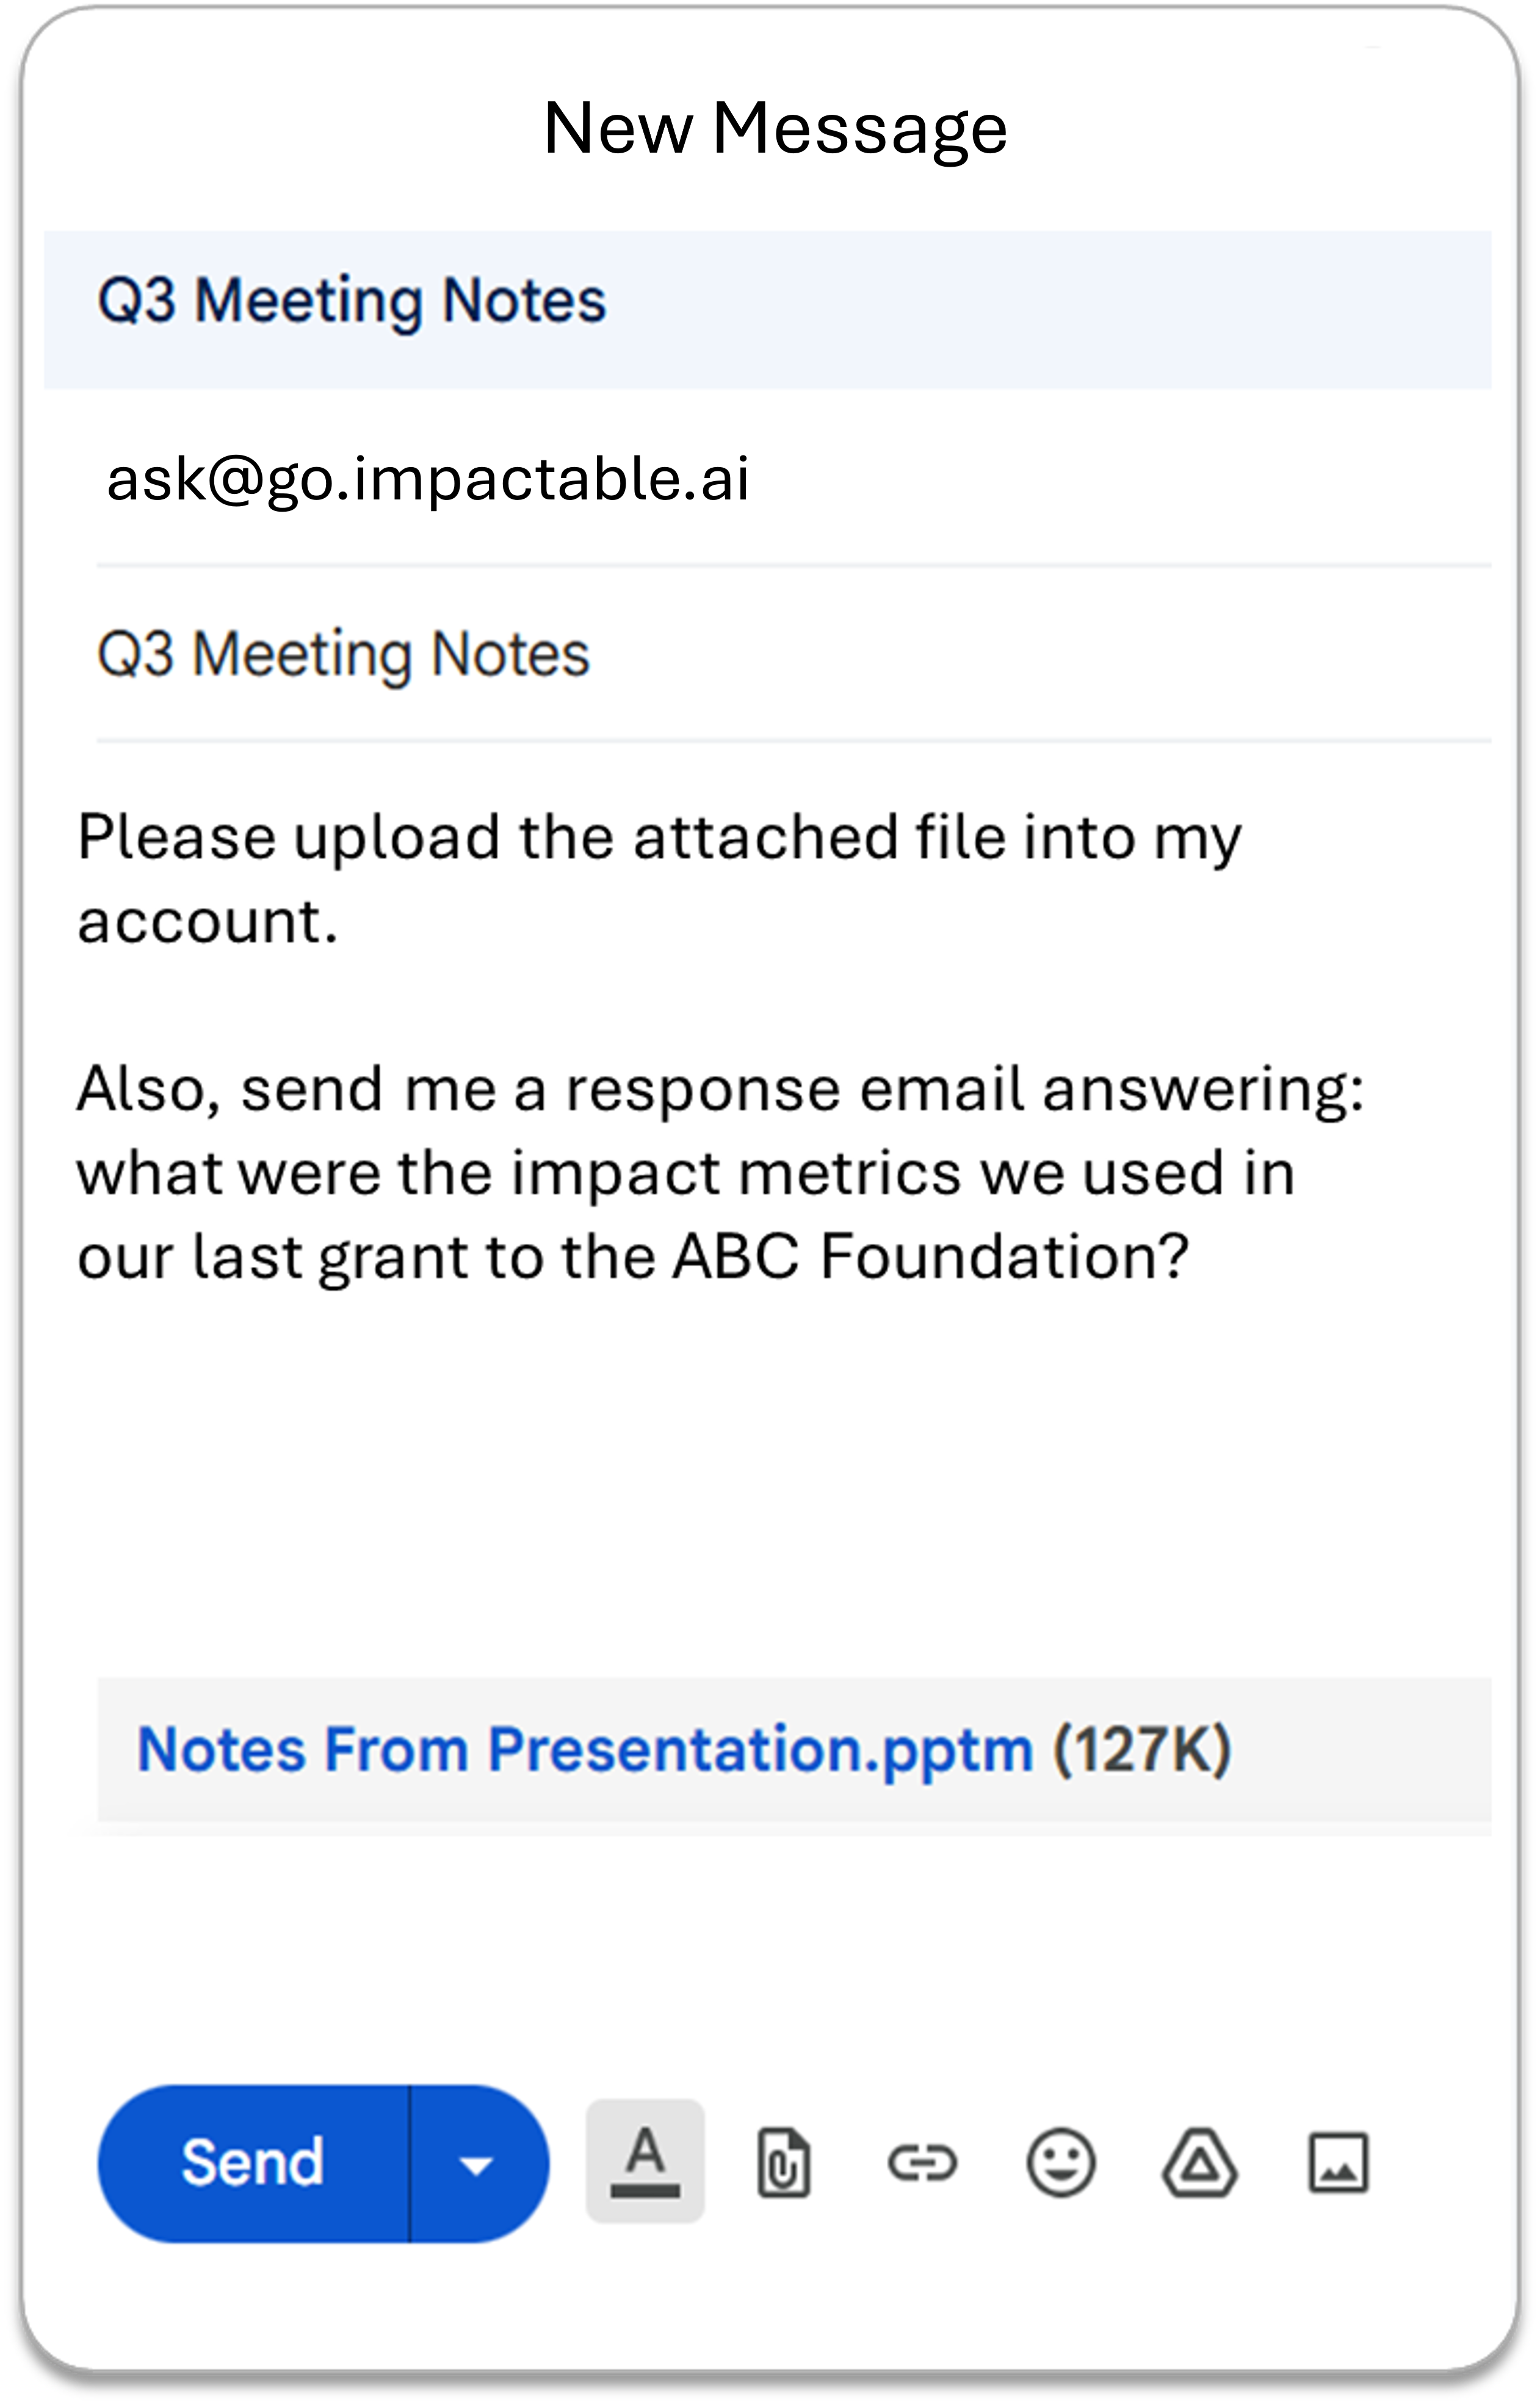Image resolution: width=1540 pixels, height=2405 pixels.
Task: Toggle the text formatting options icon
Action: pyautogui.click(x=645, y=2162)
